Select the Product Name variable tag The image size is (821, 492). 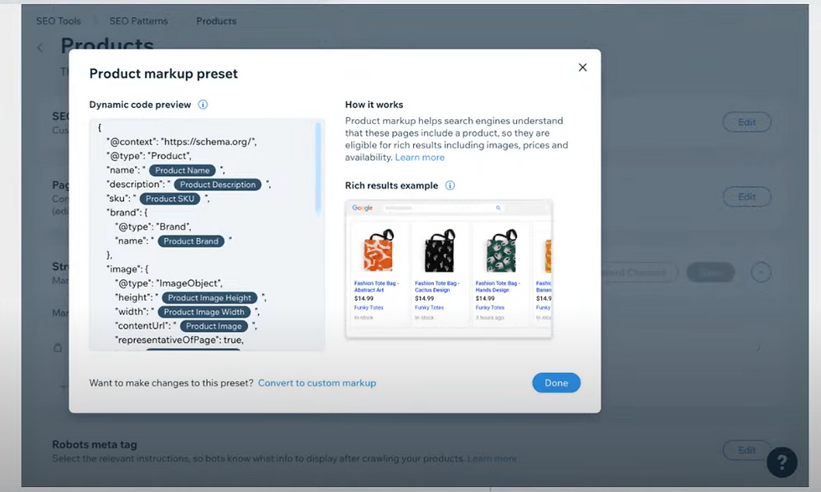183,170
